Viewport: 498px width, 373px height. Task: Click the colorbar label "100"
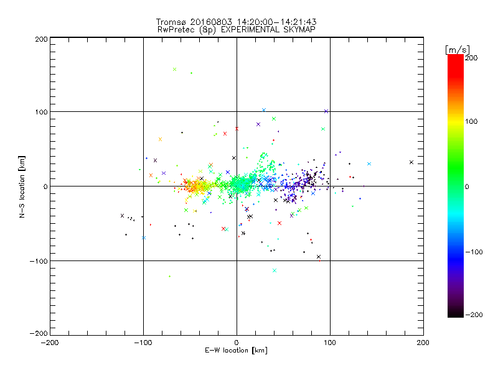(471, 121)
